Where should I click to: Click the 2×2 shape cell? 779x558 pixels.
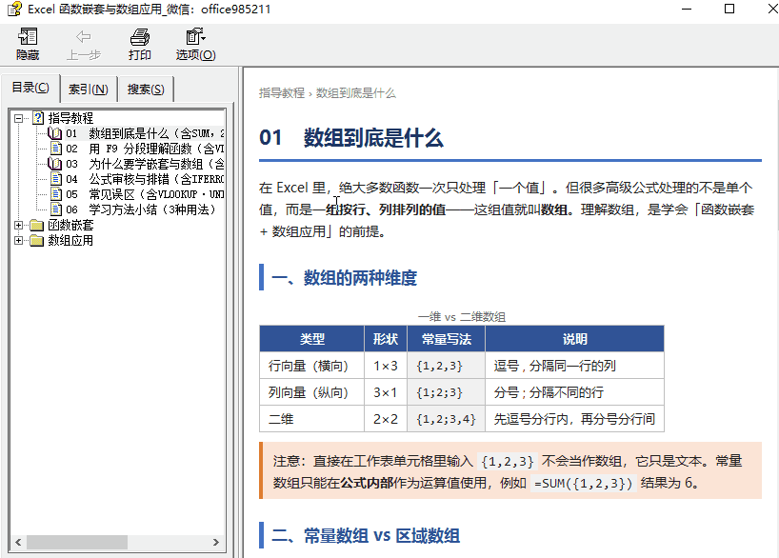(386, 419)
